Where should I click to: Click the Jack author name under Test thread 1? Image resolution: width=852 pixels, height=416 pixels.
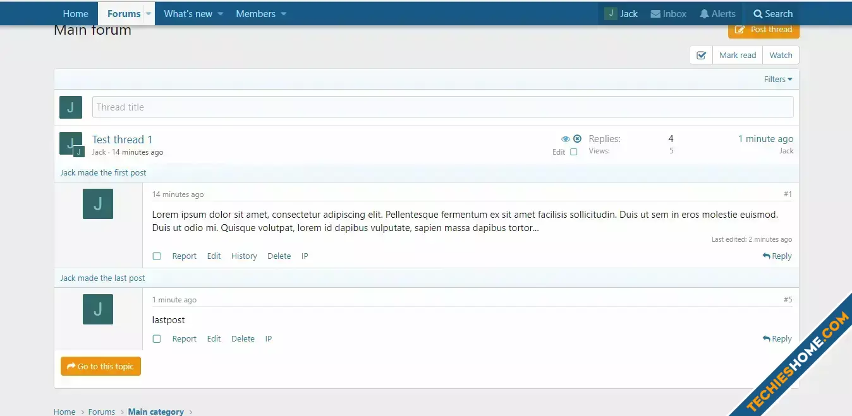click(99, 152)
